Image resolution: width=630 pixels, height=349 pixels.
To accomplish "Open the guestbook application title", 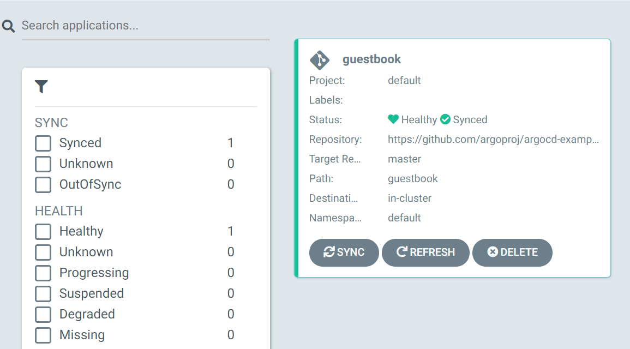I will coord(371,59).
